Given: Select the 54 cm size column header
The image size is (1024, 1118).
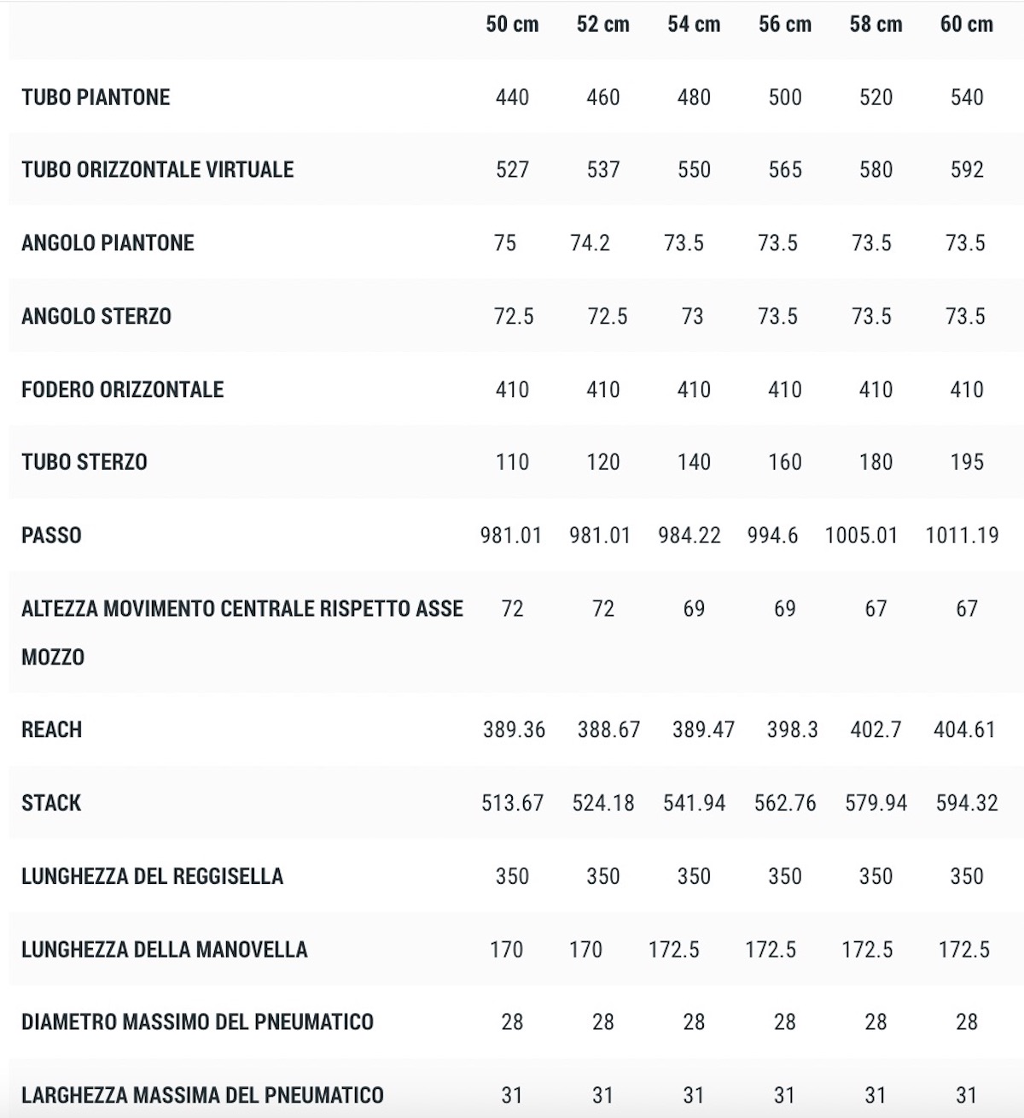Looking at the screenshot, I should pos(694,25).
